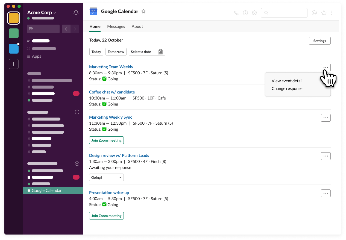
Task: Select Google Calendar in sidebar
Action: 53,191
